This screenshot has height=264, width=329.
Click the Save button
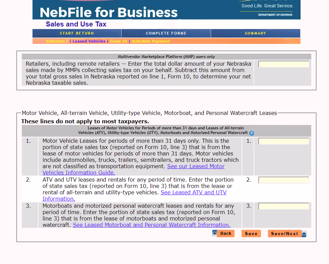pyautogui.click(x=251, y=234)
